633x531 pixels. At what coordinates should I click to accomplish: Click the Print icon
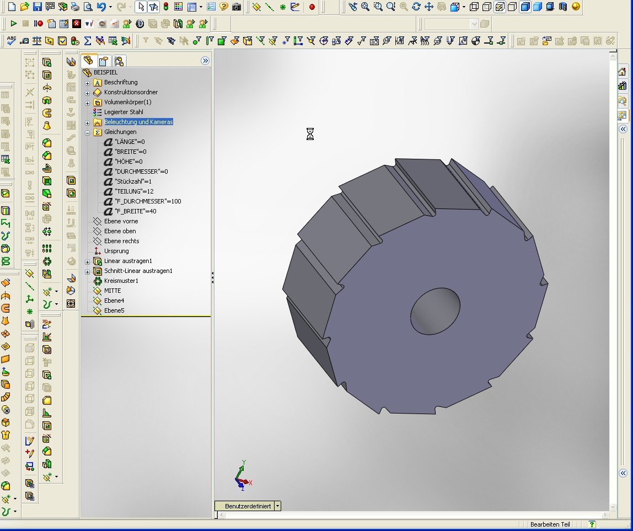tap(75, 7)
